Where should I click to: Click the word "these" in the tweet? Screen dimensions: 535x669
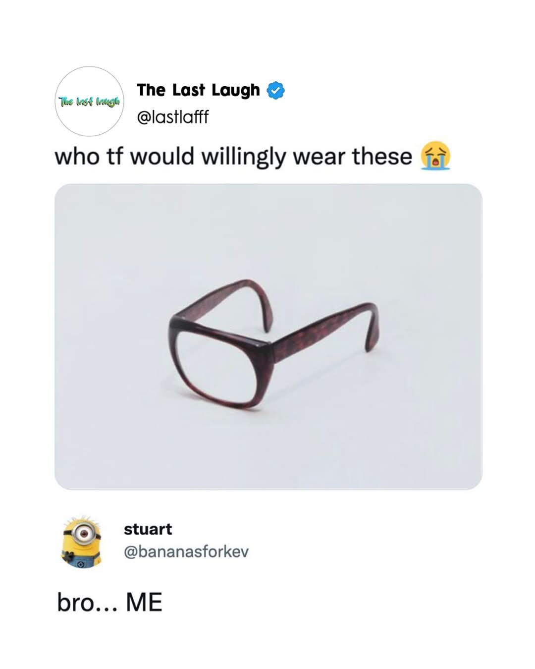click(382, 157)
